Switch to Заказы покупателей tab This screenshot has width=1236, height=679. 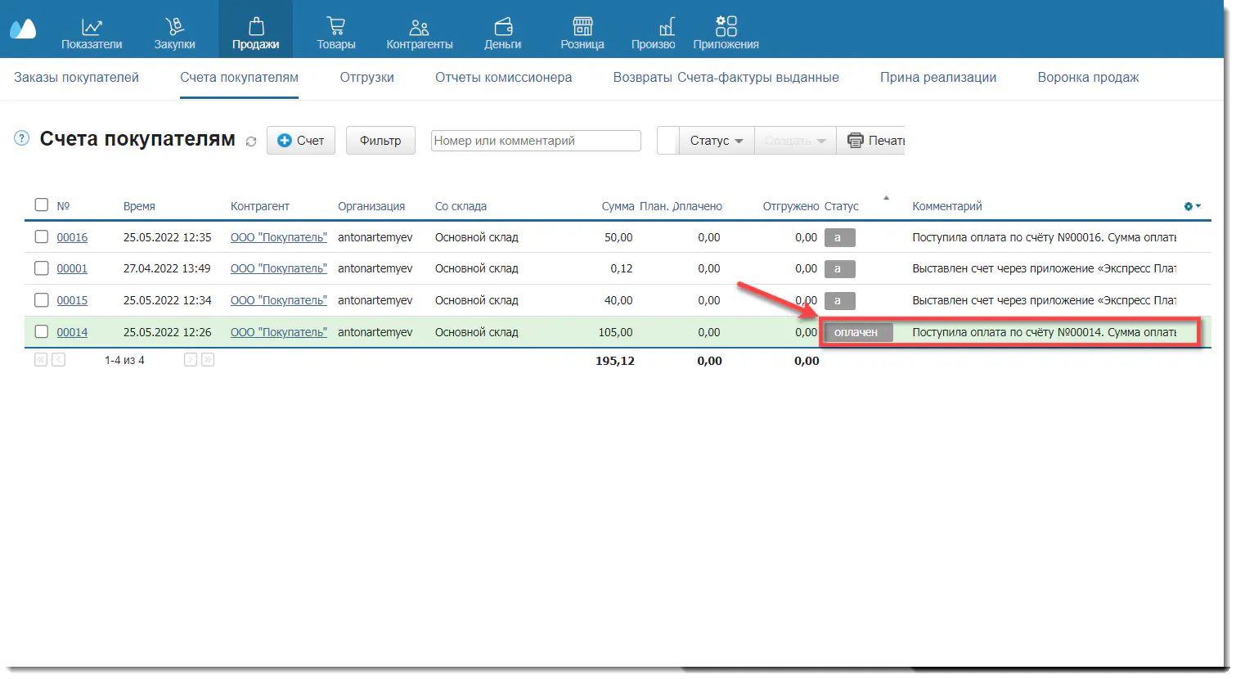tap(76, 78)
